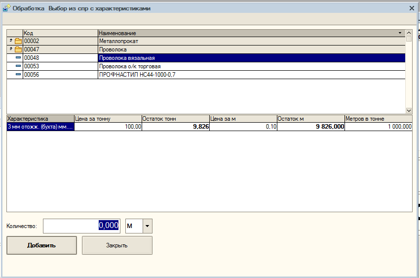
Task: Click the Код column header
Action: pyautogui.click(x=60, y=33)
